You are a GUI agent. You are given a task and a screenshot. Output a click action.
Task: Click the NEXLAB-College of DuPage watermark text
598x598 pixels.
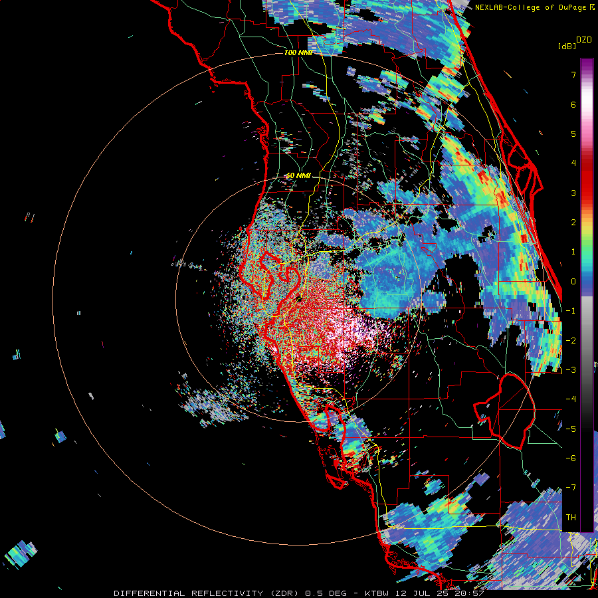coord(530,7)
